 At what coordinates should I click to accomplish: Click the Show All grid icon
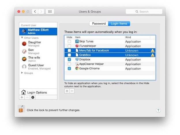[x=50, y=12]
